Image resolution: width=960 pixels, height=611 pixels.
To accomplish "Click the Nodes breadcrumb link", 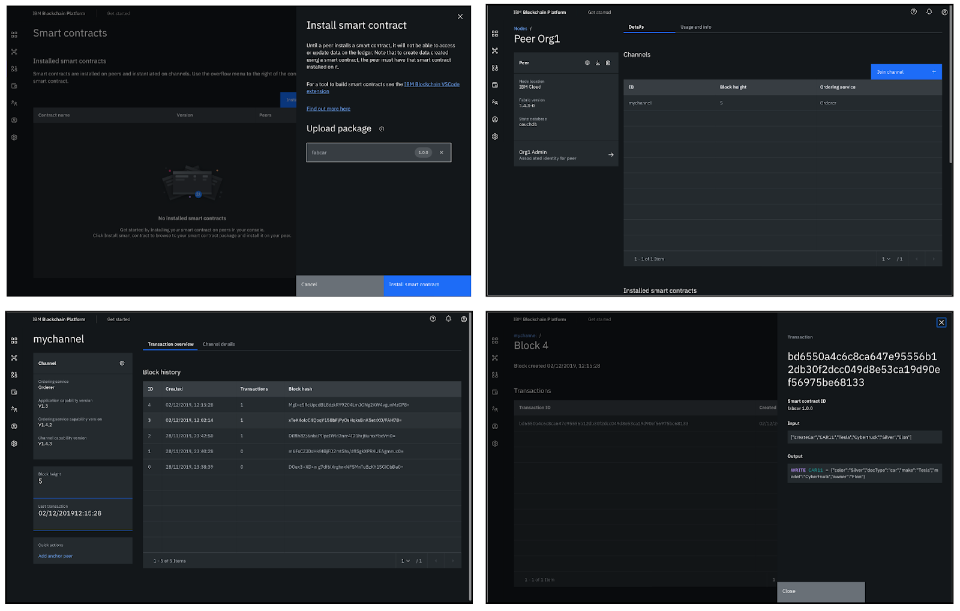I will (x=520, y=29).
